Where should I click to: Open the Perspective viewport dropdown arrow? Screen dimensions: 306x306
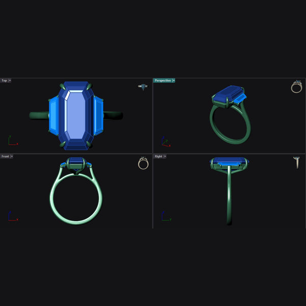173,81
